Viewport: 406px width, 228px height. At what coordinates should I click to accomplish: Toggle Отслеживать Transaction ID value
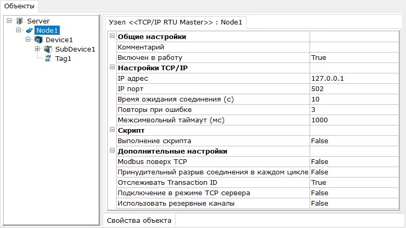(354, 183)
